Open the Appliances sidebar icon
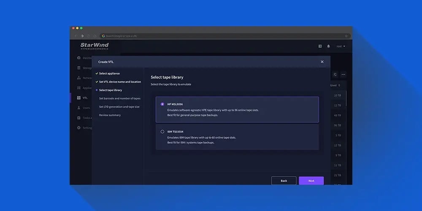 (79, 88)
